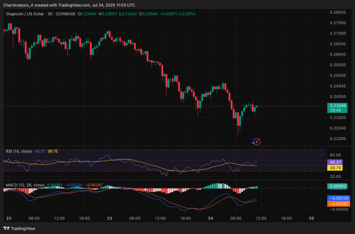Screen dimensions: 355x234
Task: Click the TradingView.com link in the header
Action: coord(74,5)
